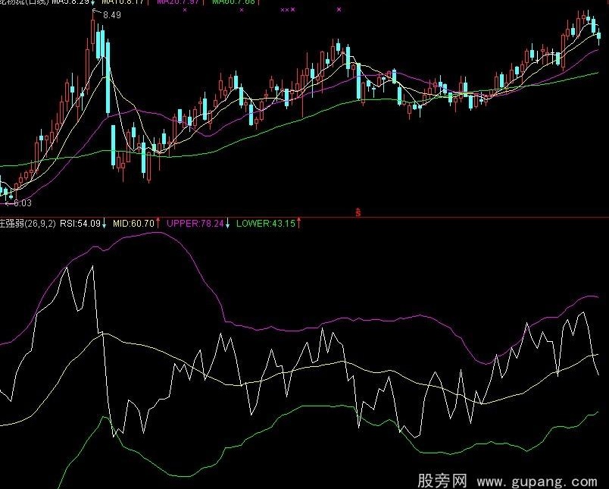Click the MA10 moving average label
Screen dimensions: 609x489
[123, 2]
